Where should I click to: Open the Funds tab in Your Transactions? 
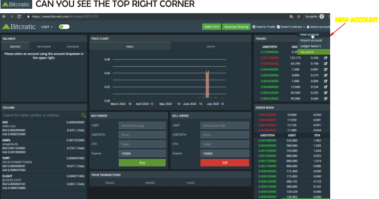pyautogui.click(x=190, y=183)
